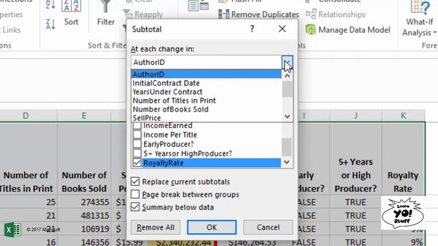This screenshot has width=438, height=246.
Task: Click Remove Duplicates in Data Tools
Action: click(259, 14)
